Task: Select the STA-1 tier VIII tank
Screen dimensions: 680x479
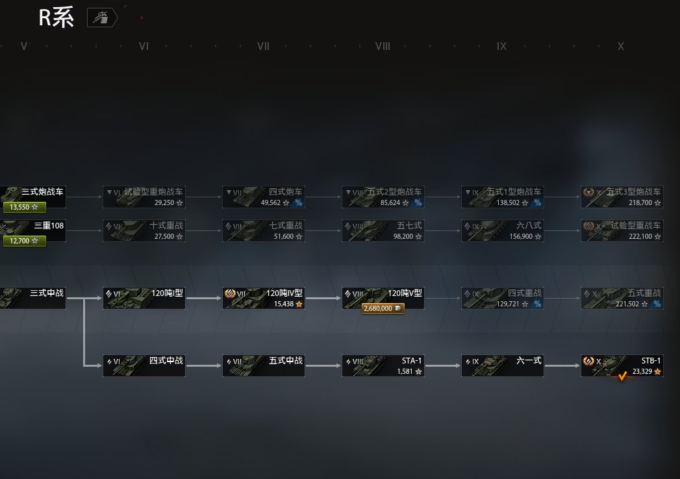Action: point(383,366)
